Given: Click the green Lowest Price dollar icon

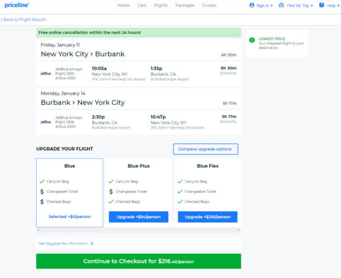Looking at the screenshot, I should click(252, 40).
